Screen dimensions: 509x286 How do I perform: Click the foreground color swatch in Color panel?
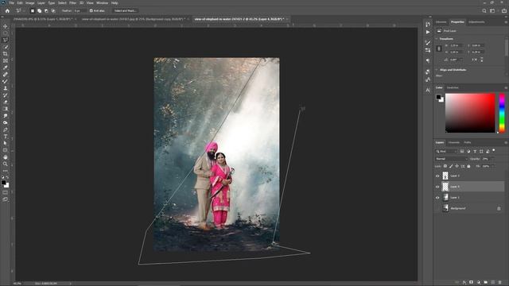[x=438, y=97]
